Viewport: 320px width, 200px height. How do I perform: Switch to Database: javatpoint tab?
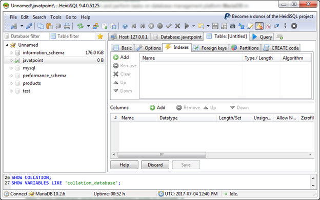[177, 37]
